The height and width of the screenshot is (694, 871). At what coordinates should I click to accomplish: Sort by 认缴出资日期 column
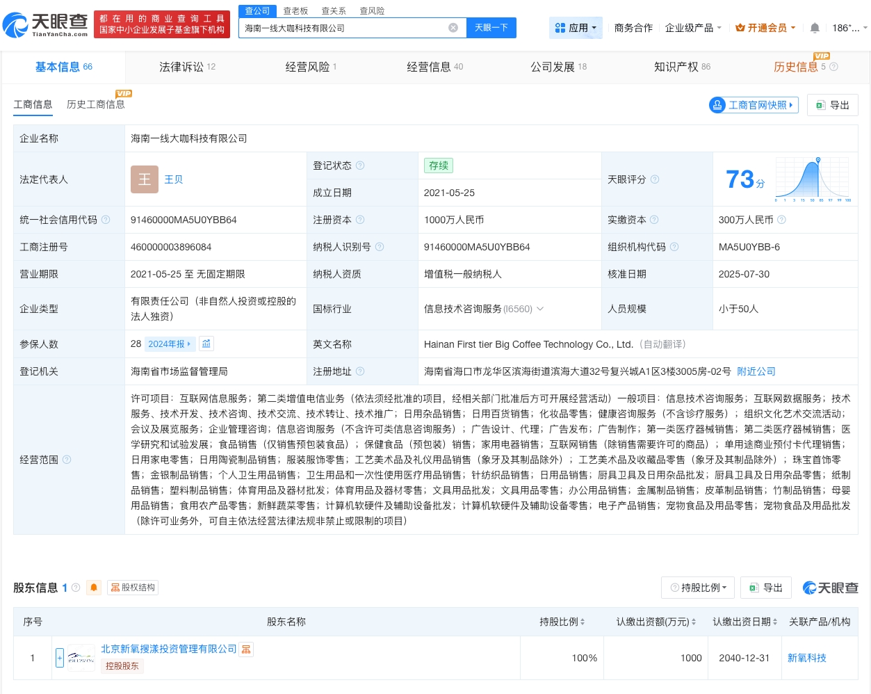[774, 622]
